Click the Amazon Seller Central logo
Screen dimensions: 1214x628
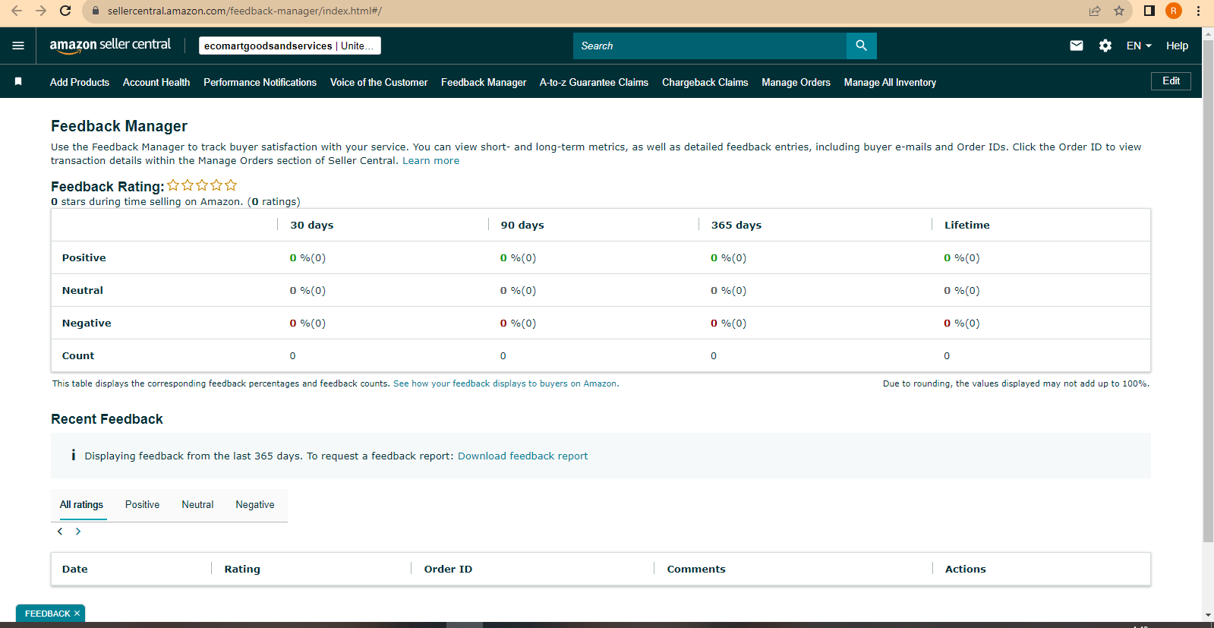110,46
